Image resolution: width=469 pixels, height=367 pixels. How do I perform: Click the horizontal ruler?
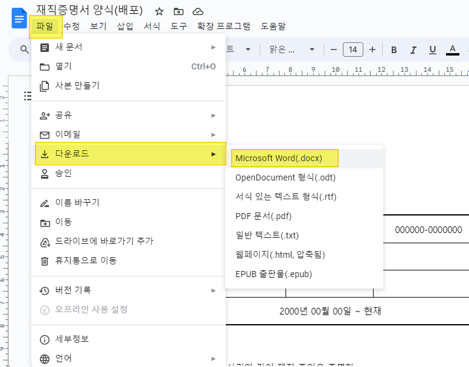pyautogui.click(x=347, y=70)
